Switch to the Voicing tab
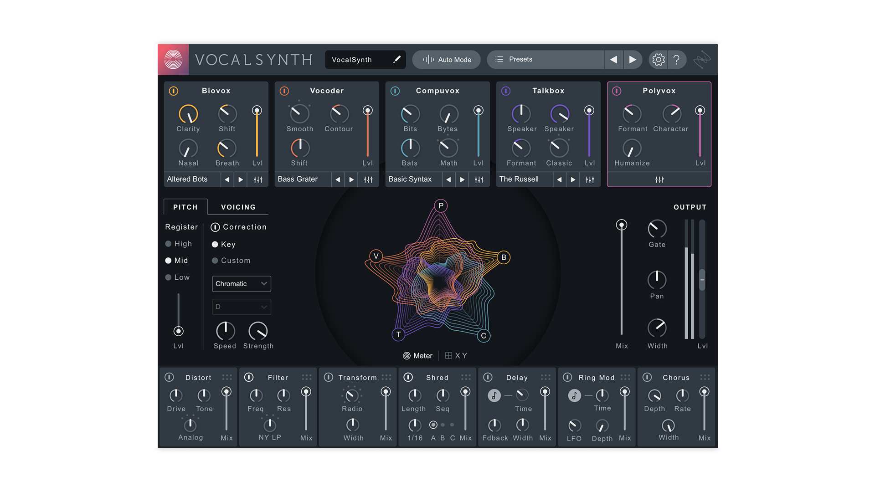Screen dimensions: 875x492 pos(238,207)
